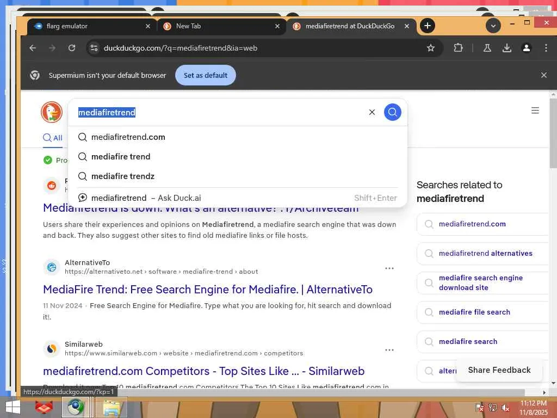Click the AlternativeTo result URL
Viewport: 557px width, 418px height.
click(x=161, y=272)
